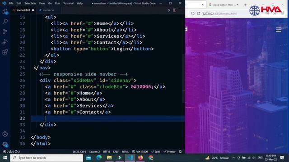Click line number 26 in the gutter

point(22,81)
